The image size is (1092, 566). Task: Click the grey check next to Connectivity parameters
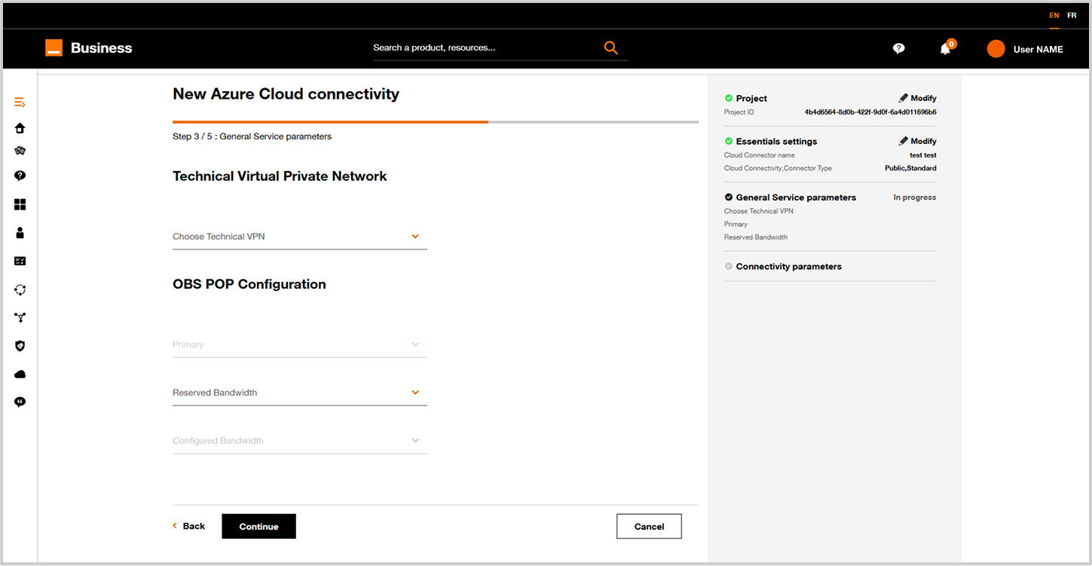pyautogui.click(x=729, y=266)
